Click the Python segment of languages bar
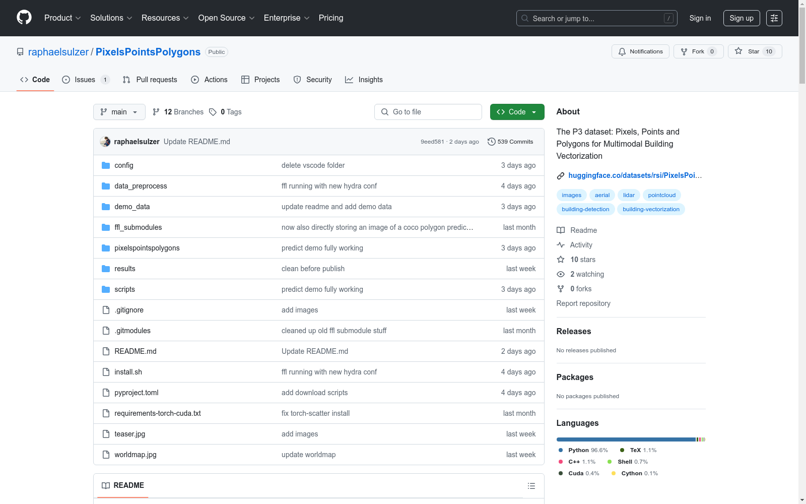The height and width of the screenshot is (504, 806). [x=626, y=439]
